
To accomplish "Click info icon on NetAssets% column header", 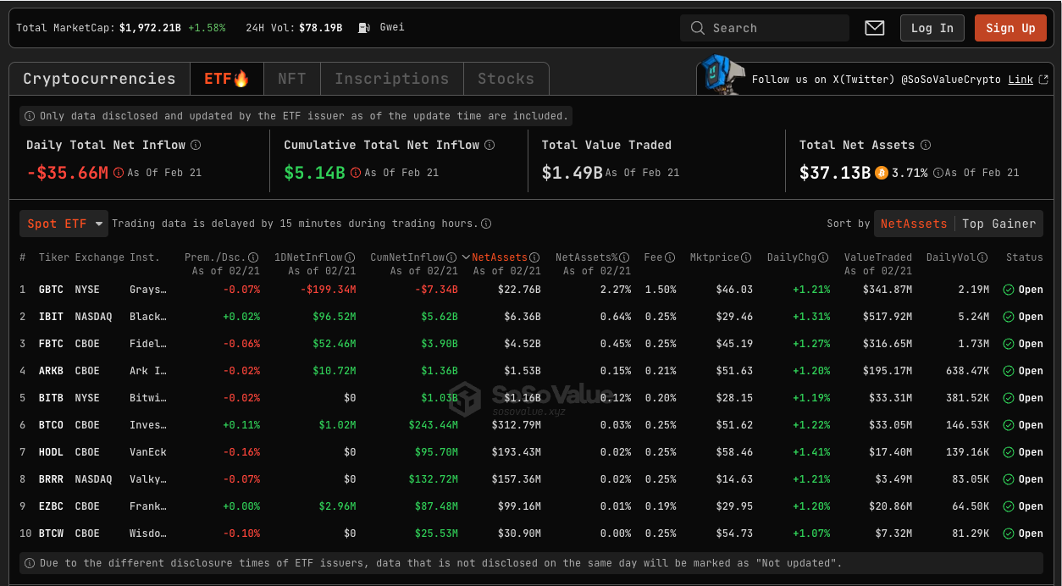I will click(x=625, y=257).
